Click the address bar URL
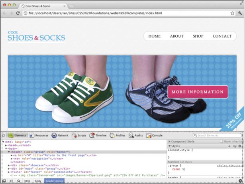Viewport: 245px width, 184px height. [95, 13]
